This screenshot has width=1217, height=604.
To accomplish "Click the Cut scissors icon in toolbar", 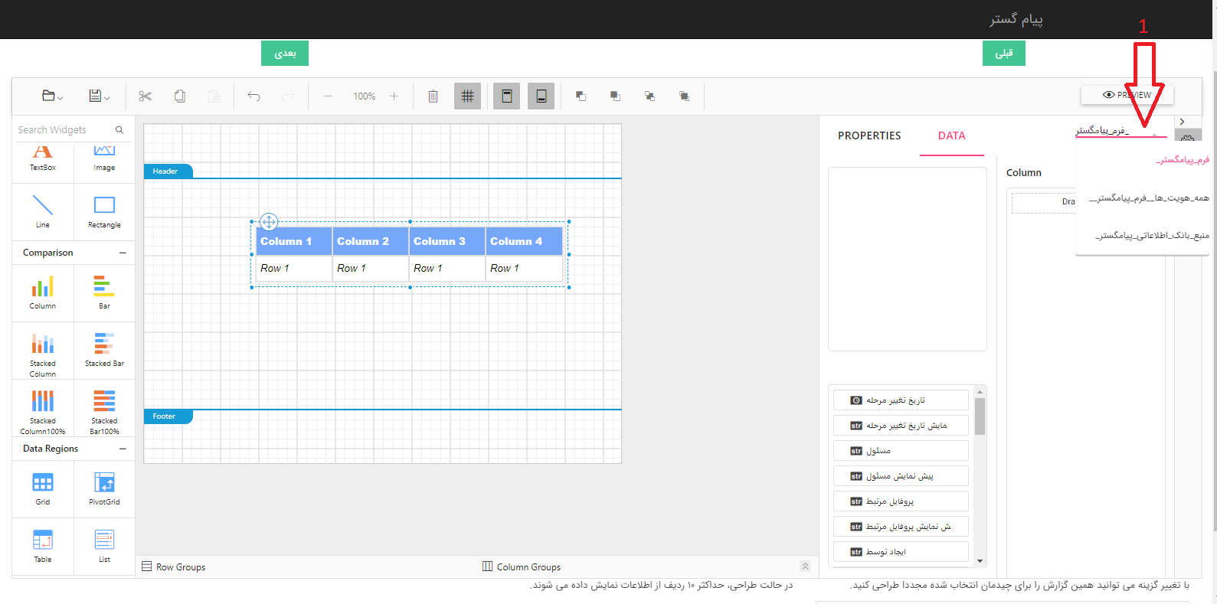I will click(145, 96).
